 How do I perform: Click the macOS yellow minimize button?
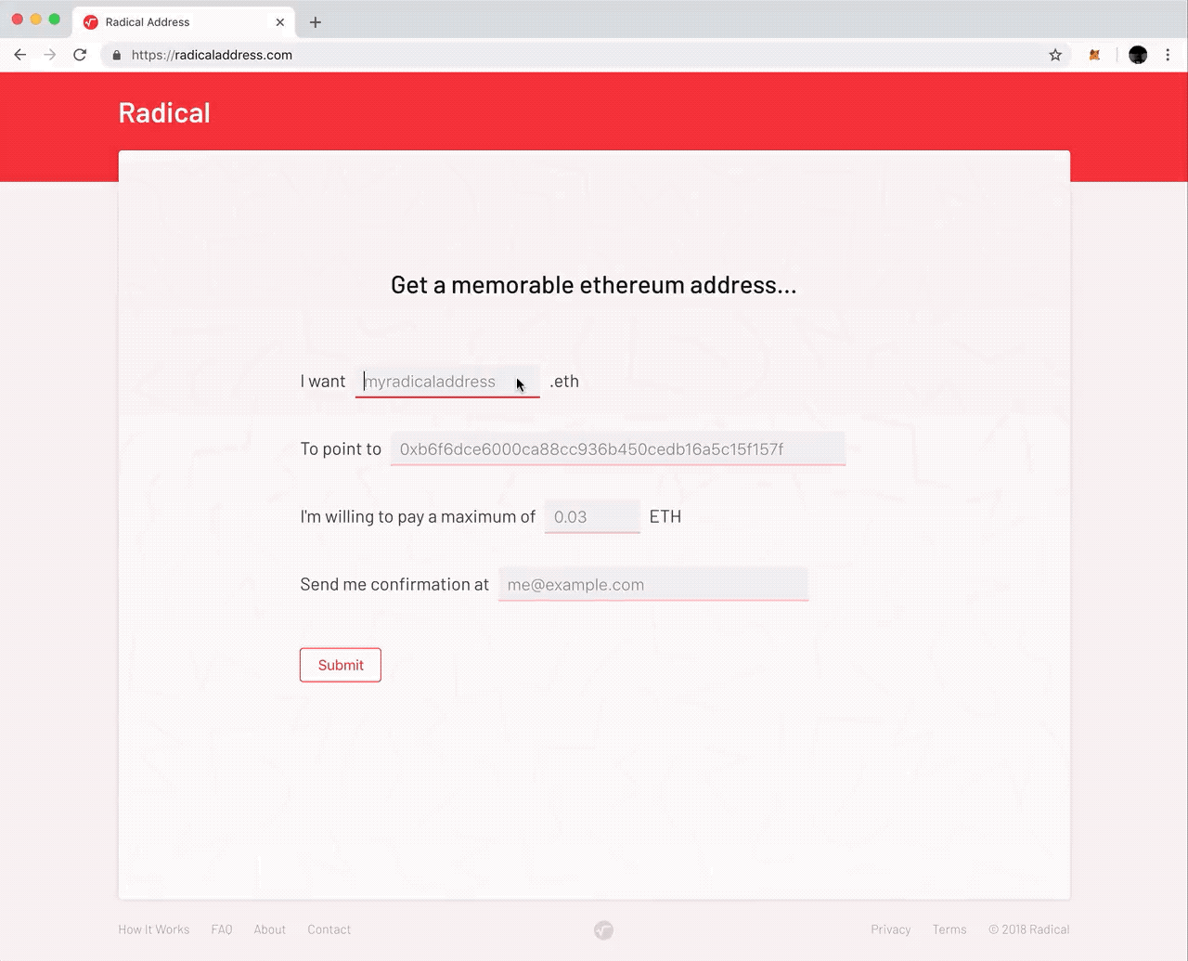(35, 19)
